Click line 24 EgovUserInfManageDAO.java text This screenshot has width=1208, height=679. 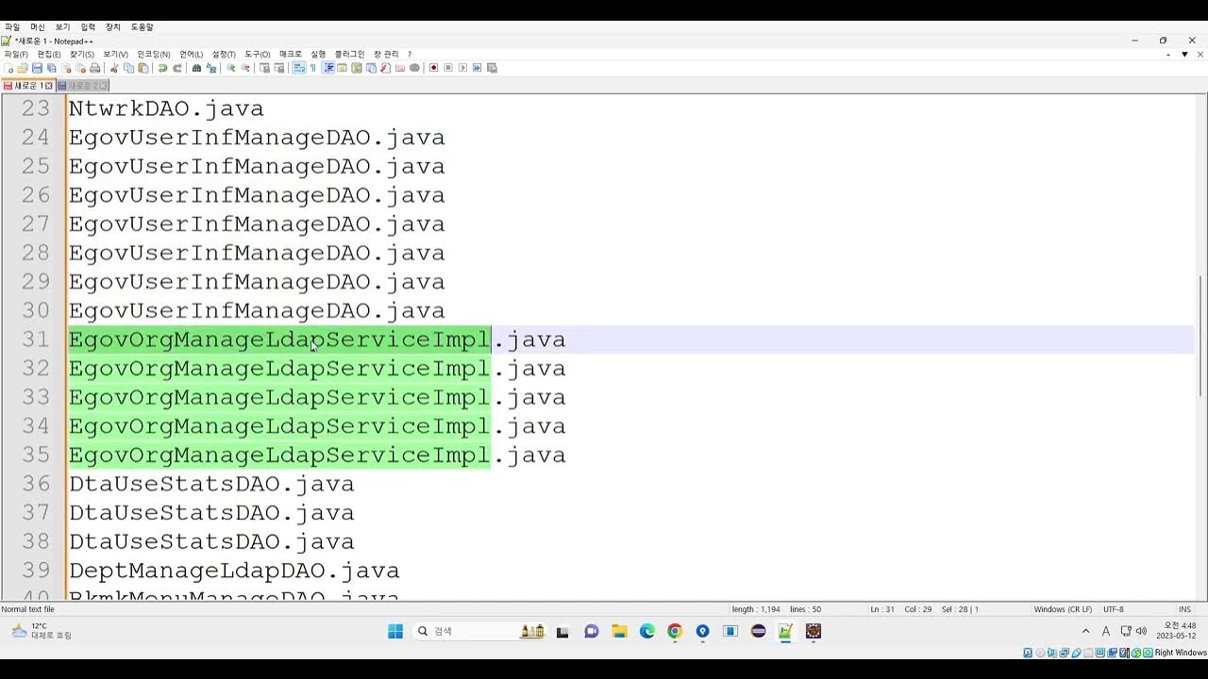[257, 138]
